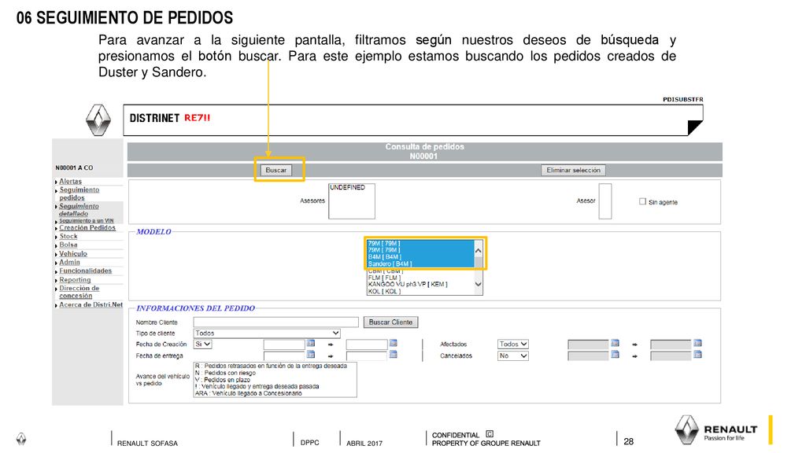Select '! : Vehículo llegado y entrega deseada pasada'
806x453 pixels.
(x=275, y=386)
